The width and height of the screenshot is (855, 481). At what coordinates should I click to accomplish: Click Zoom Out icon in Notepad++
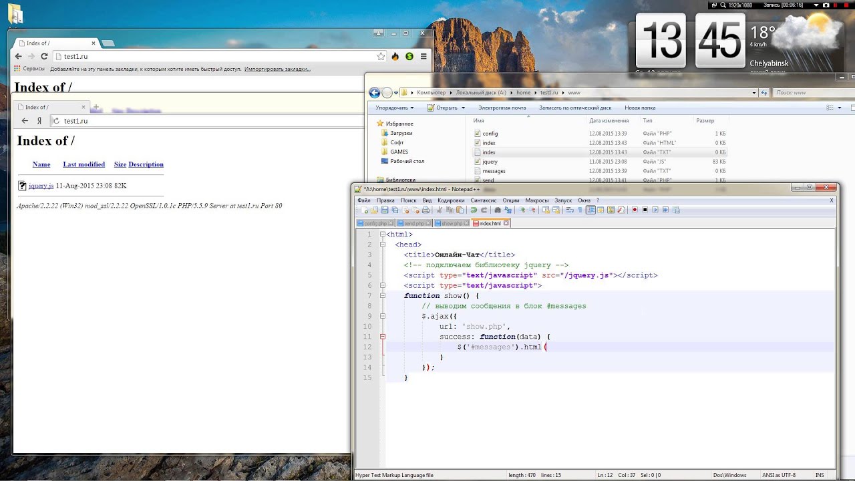coord(532,210)
